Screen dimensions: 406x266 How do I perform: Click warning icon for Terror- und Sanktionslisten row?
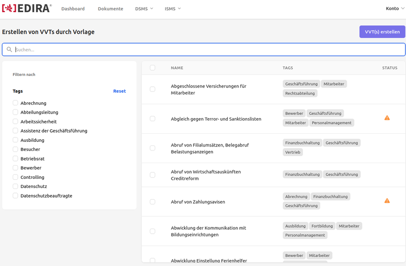[x=387, y=118]
